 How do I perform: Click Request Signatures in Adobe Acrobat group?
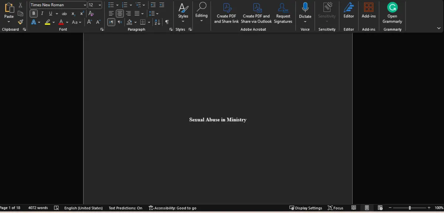coord(283,13)
